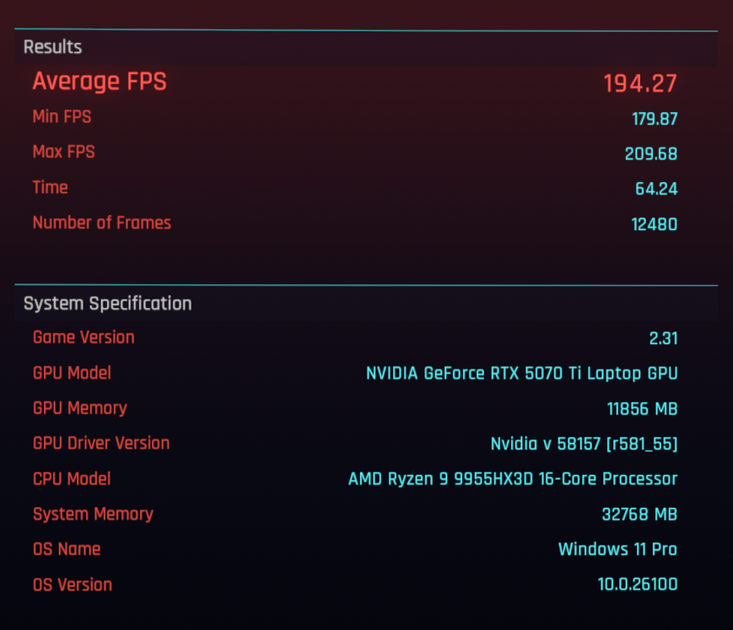Select the Average FPS label
The height and width of the screenshot is (630, 733).
click(100, 82)
